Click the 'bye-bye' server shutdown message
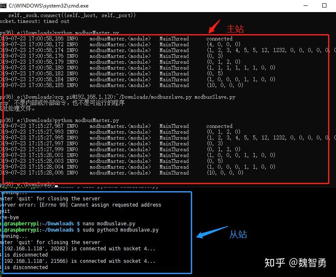This screenshot has height=277, width=336. pyautogui.click(x=10, y=217)
